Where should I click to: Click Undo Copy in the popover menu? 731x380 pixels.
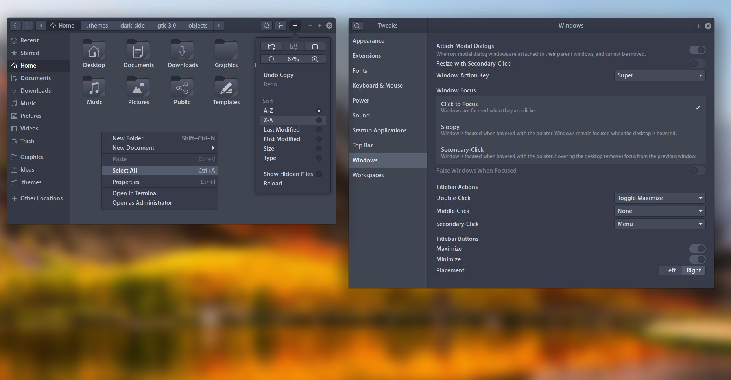point(293,75)
